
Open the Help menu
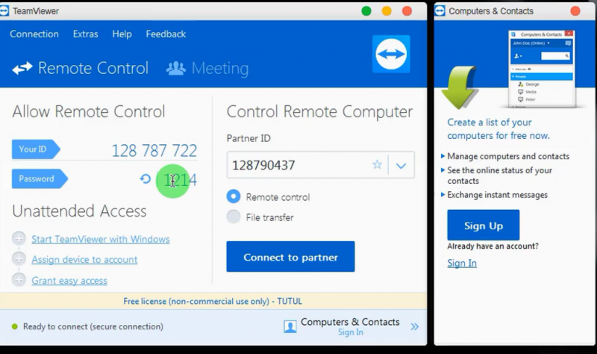coord(122,34)
